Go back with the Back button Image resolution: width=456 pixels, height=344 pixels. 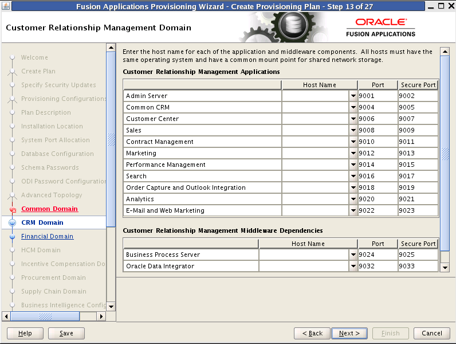312,333
